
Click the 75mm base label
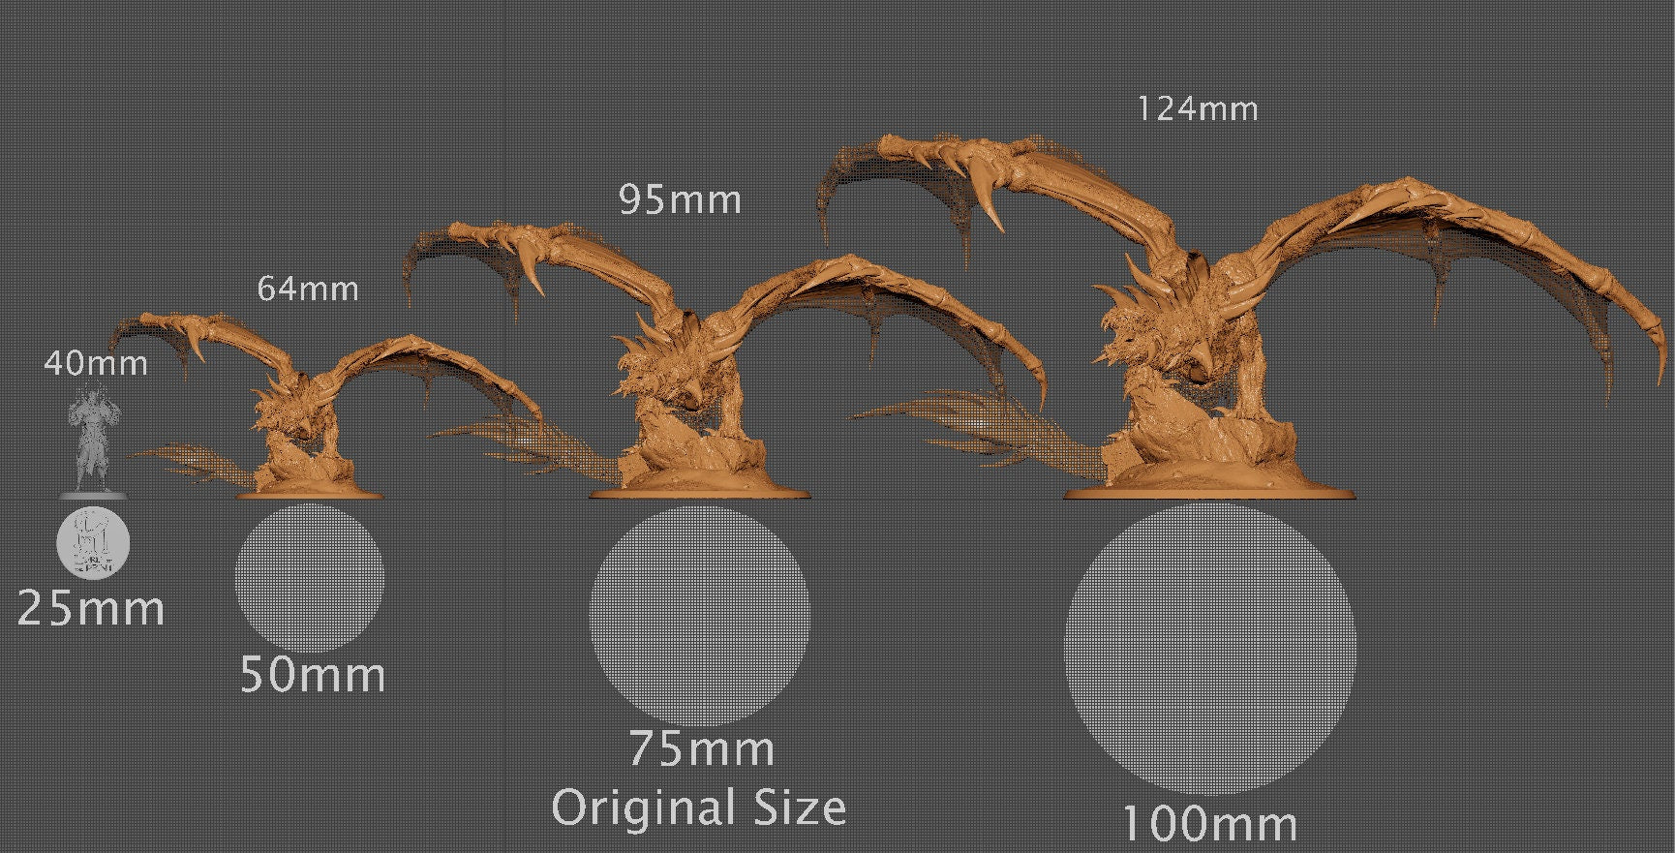click(702, 748)
